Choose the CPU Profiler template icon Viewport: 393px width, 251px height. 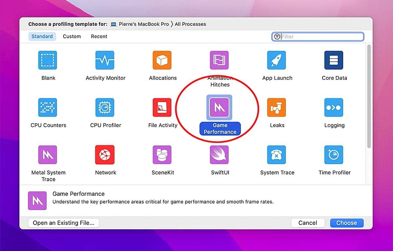tap(105, 108)
